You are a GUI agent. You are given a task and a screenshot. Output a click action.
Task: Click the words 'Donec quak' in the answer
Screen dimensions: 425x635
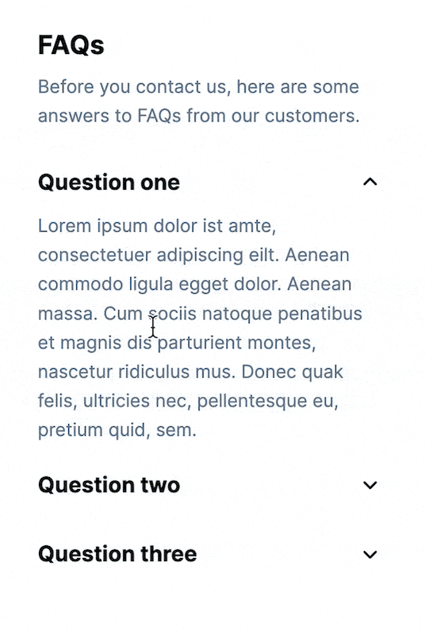pyautogui.click(x=292, y=372)
